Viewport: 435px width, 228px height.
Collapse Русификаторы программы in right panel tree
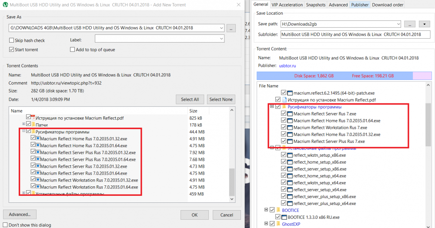tap(272, 106)
